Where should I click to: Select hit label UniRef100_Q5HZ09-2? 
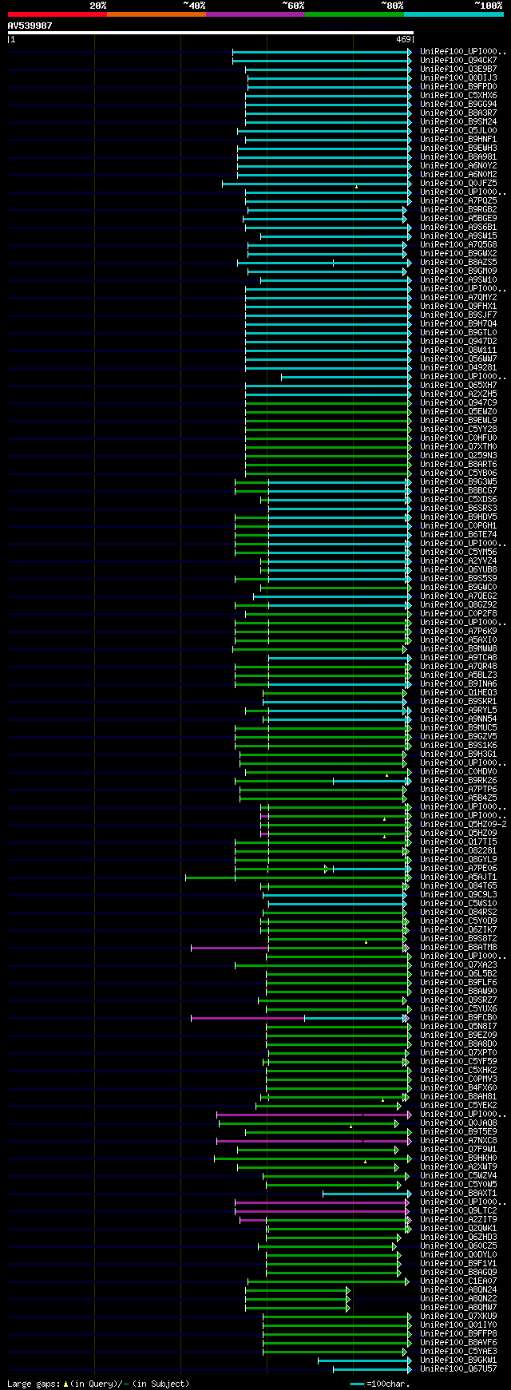pos(463,825)
